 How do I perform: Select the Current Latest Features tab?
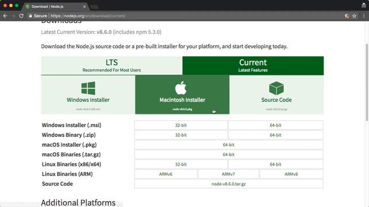click(253, 66)
